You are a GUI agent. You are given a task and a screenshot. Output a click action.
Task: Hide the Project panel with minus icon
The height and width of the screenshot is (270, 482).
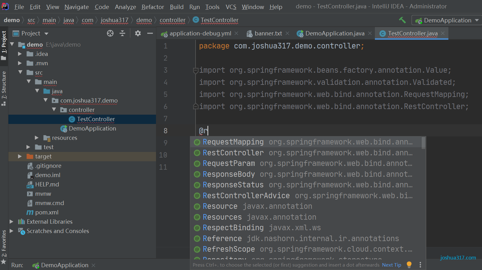(150, 33)
